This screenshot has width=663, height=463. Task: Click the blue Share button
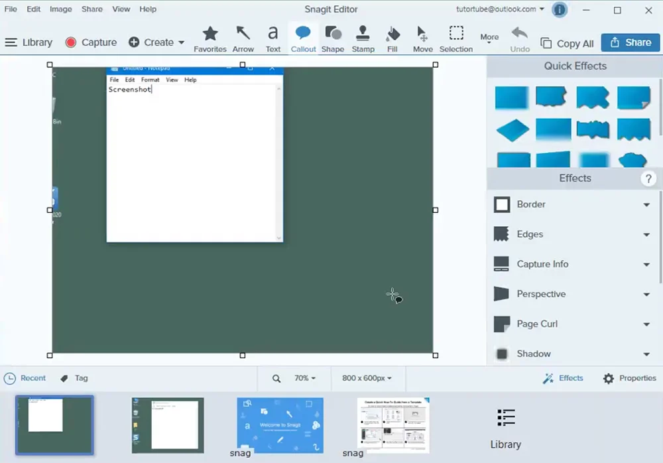(x=631, y=42)
